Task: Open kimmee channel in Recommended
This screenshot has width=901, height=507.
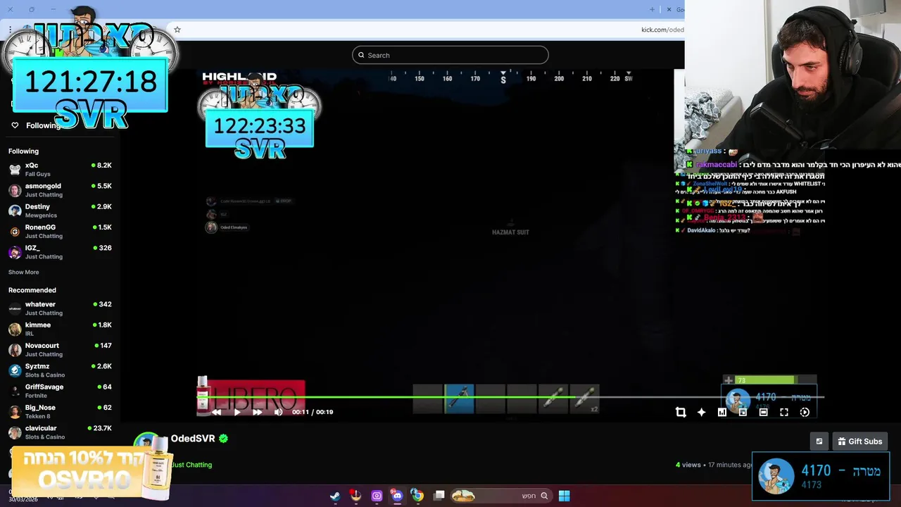Action: pyautogui.click(x=60, y=329)
